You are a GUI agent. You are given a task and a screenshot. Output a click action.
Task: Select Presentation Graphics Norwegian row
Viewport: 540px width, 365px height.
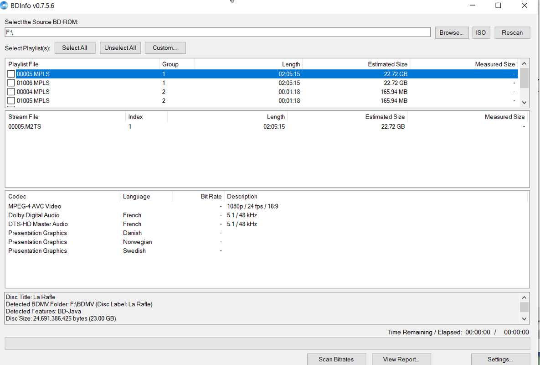click(x=267, y=242)
